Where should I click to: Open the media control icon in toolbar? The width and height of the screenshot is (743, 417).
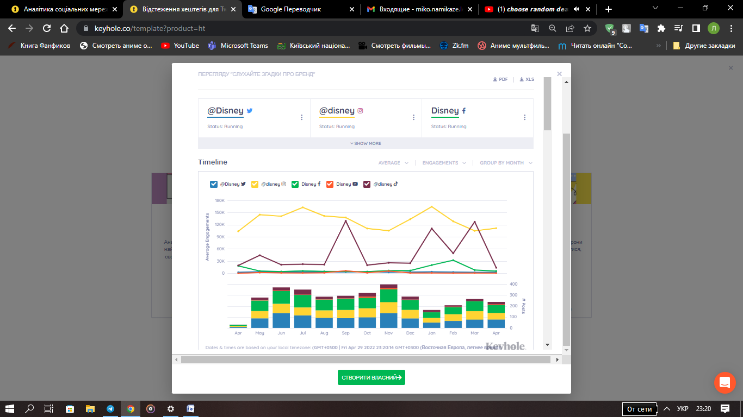pyautogui.click(x=678, y=28)
